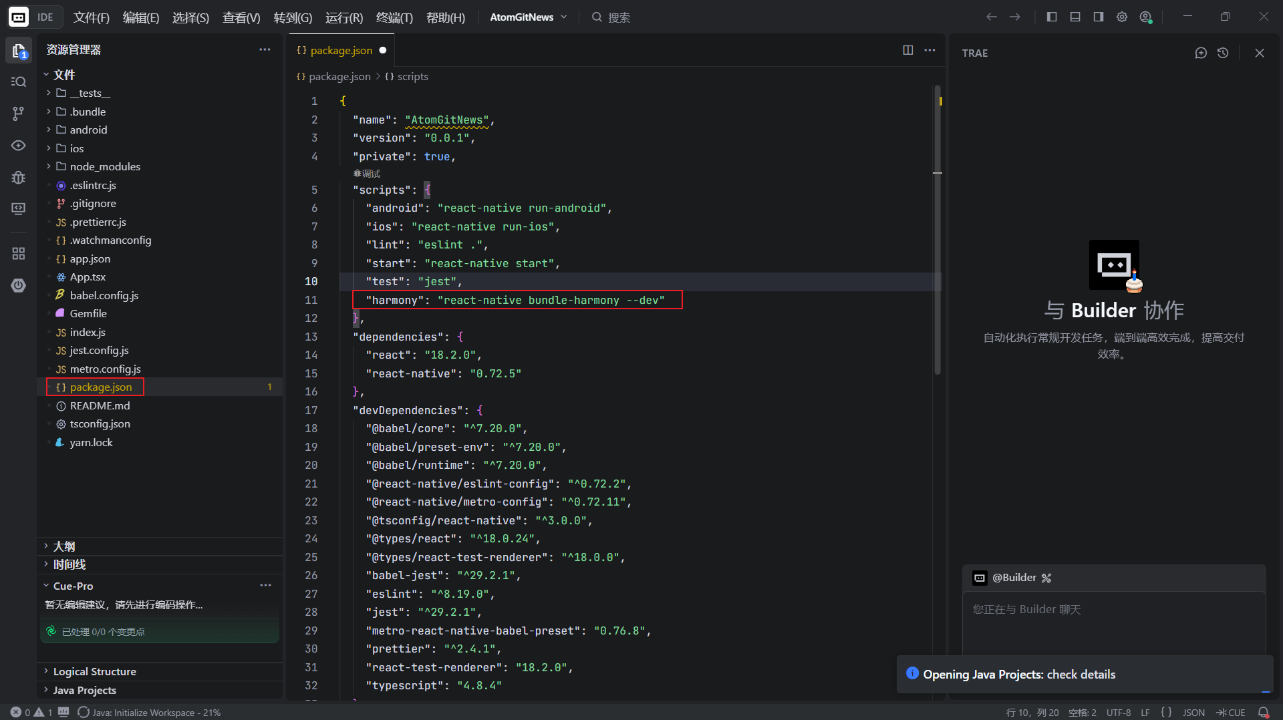Click the JSON language mode in status bar
This screenshot has width=1283, height=720.
[x=1193, y=713]
